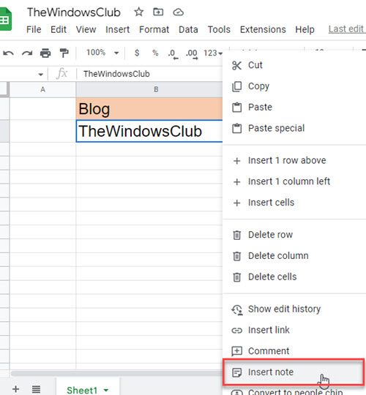Viewport: 366px width, 395px height.
Task: Select Delete row option
Action: pos(294,235)
